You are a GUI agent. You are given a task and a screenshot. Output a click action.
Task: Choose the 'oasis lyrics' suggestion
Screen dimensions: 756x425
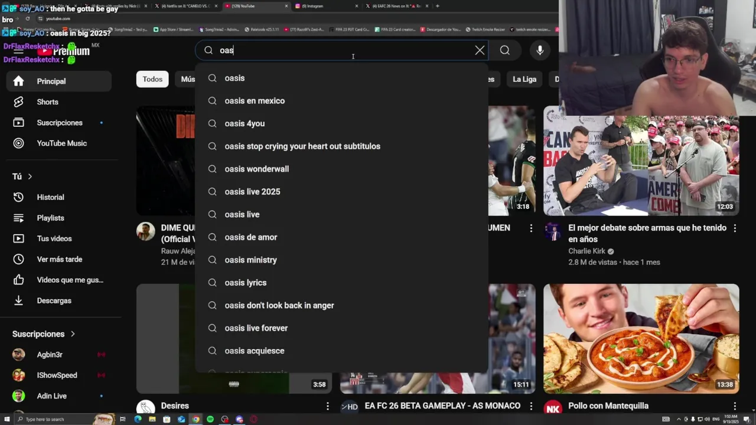(342, 283)
